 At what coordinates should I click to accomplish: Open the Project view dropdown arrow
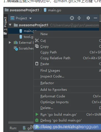(30, 18)
